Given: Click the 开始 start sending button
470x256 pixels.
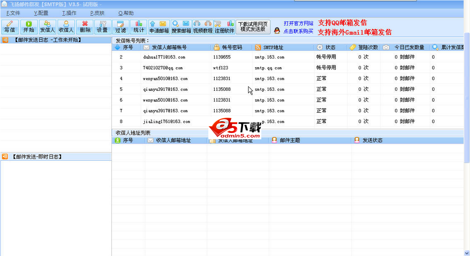Looking at the screenshot, I should [x=29, y=27].
